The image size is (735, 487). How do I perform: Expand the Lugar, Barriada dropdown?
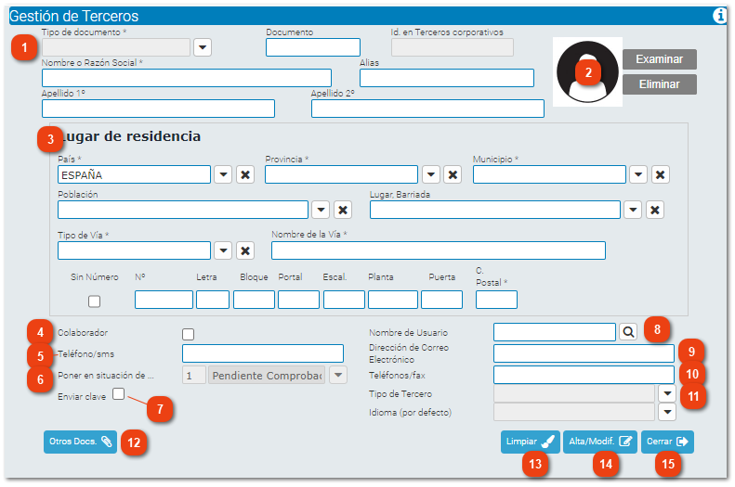633,210
